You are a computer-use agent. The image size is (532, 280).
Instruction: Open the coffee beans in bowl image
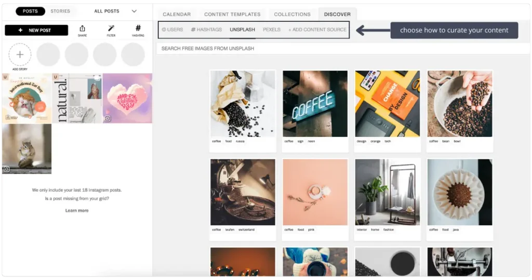[x=460, y=104]
